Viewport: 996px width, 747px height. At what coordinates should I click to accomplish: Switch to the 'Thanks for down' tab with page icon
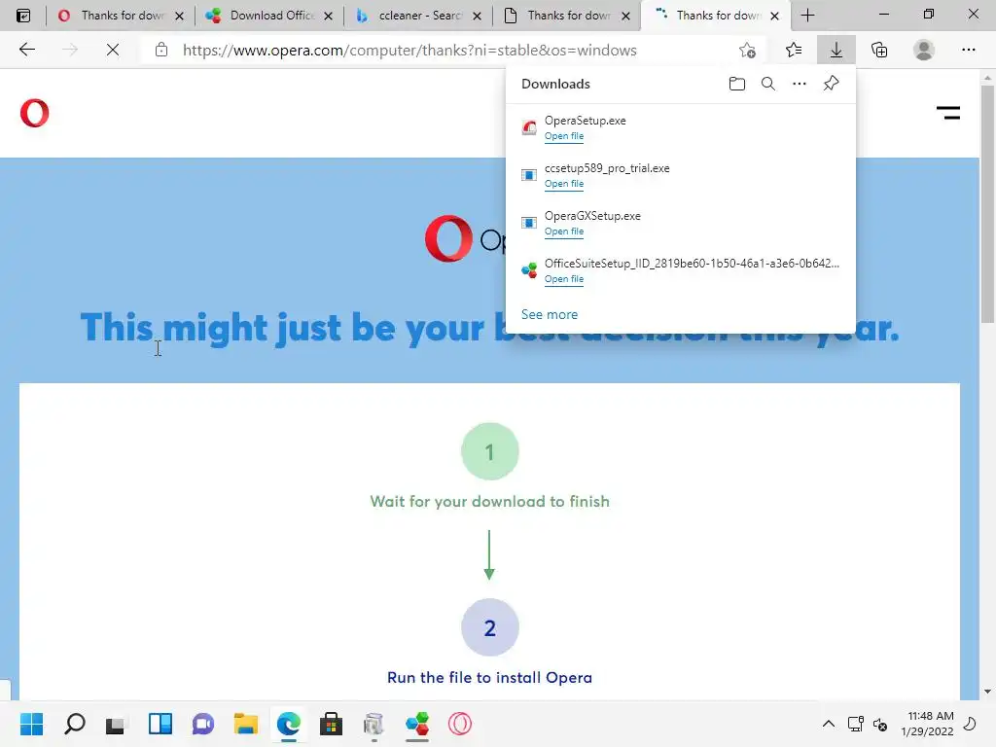click(566, 16)
